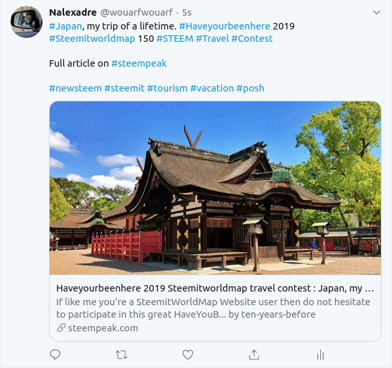Click the link chain icon beside steempeak.com

tap(61, 327)
